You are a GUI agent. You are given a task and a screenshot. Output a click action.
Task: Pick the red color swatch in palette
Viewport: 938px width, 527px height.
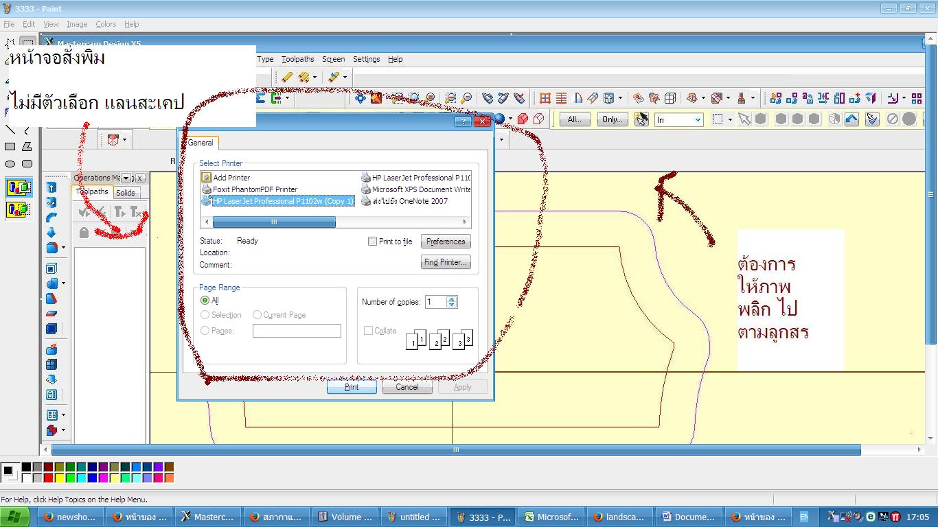click(48, 478)
